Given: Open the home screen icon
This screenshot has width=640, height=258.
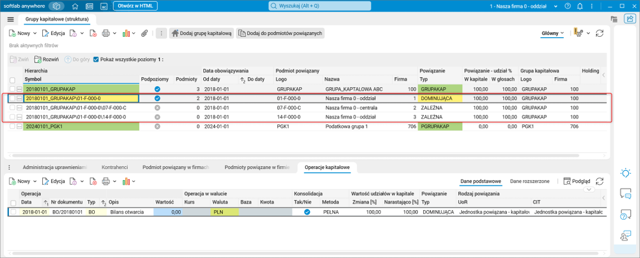Looking at the screenshot, I should click(x=74, y=6).
